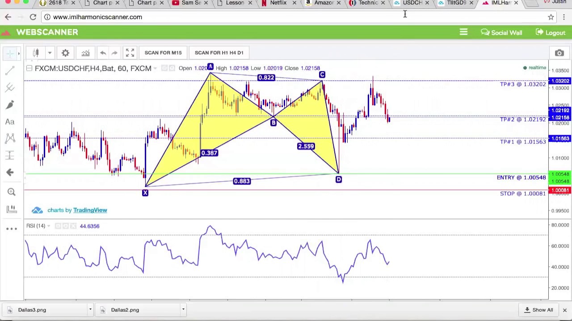The width and height of the screenshot is (572, 321).
Task: Click the TP#2 @ 1.02192 label
Action: (523, 119)
